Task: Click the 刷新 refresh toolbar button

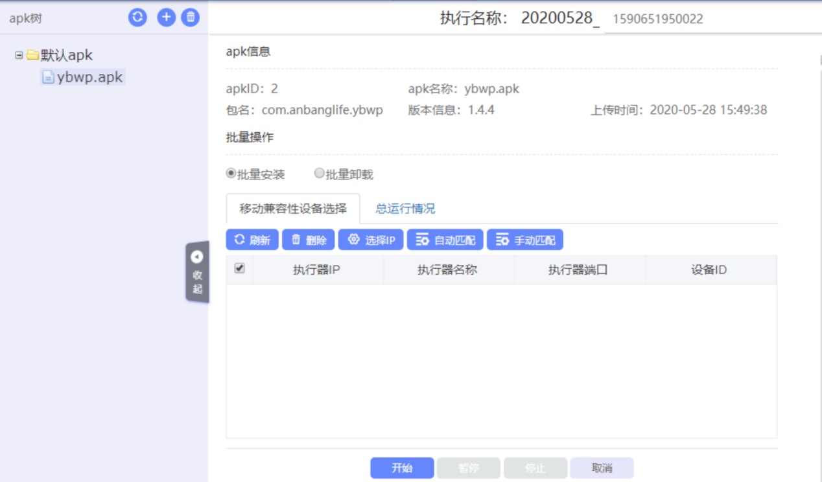Action: point(252,240)
